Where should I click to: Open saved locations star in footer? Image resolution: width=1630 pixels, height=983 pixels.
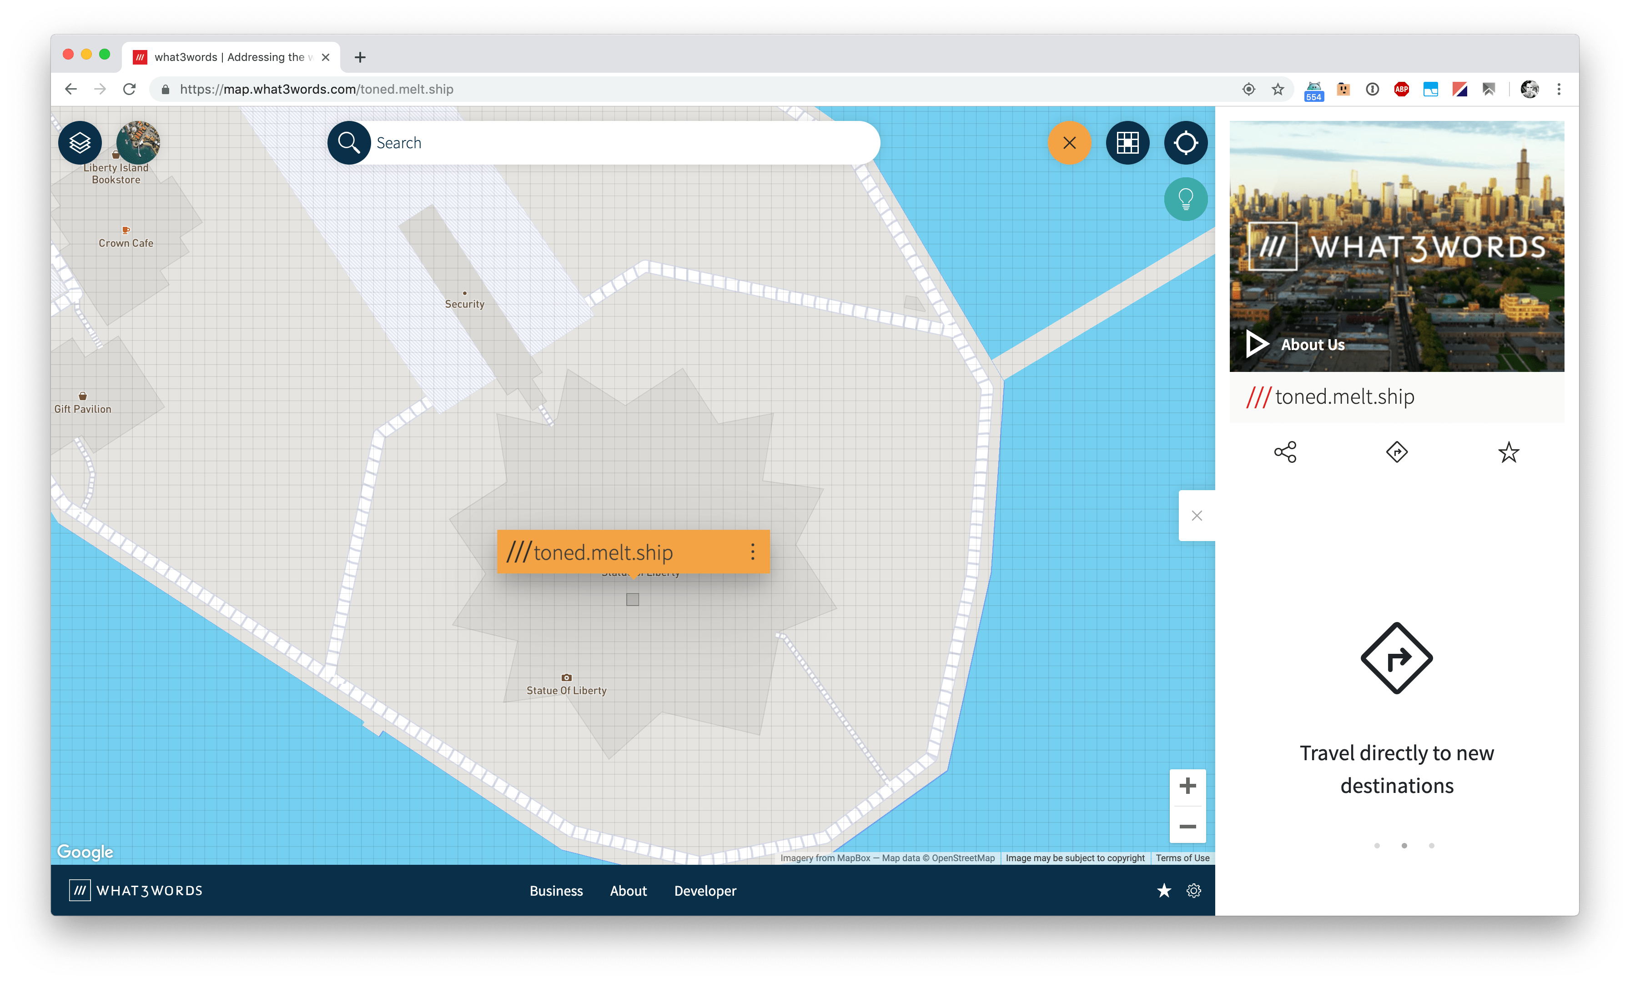[x=1164, y=891]
